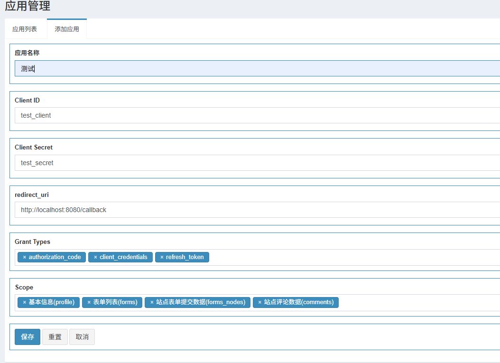Image resolution: width=500 pixels, height=363 pixels.
Task: Expand the Scope multi-select dropdown
Action: click(x=417, y=302)
